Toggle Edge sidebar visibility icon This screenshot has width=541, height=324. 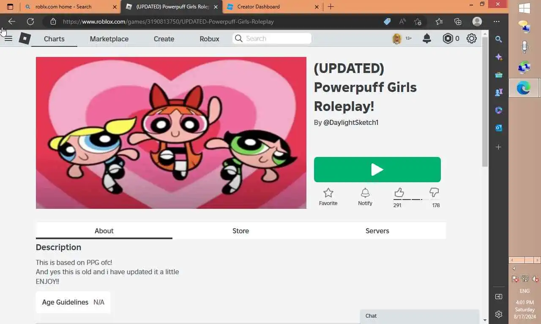(x=499, y=297)
